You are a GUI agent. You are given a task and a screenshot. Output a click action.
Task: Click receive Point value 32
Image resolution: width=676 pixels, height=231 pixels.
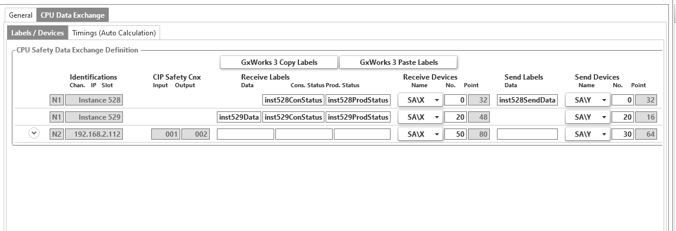479,100
